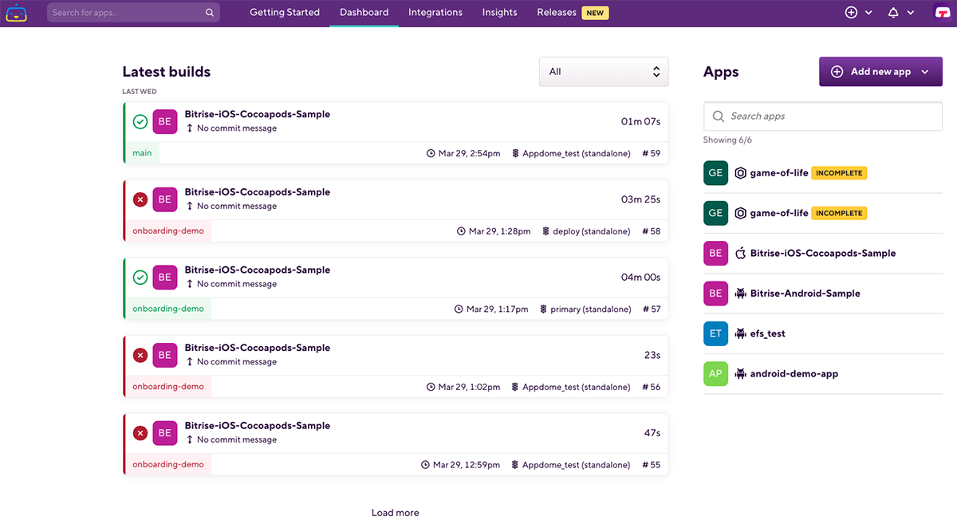Click the main branch tag on build #59

tap(142, 153)
